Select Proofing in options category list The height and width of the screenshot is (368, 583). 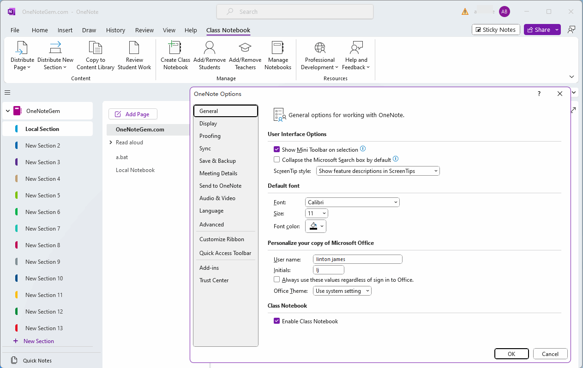(x=225, y=136)
